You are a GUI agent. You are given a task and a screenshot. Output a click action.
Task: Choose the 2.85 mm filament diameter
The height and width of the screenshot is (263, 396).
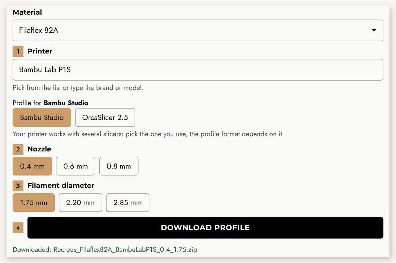128,203
